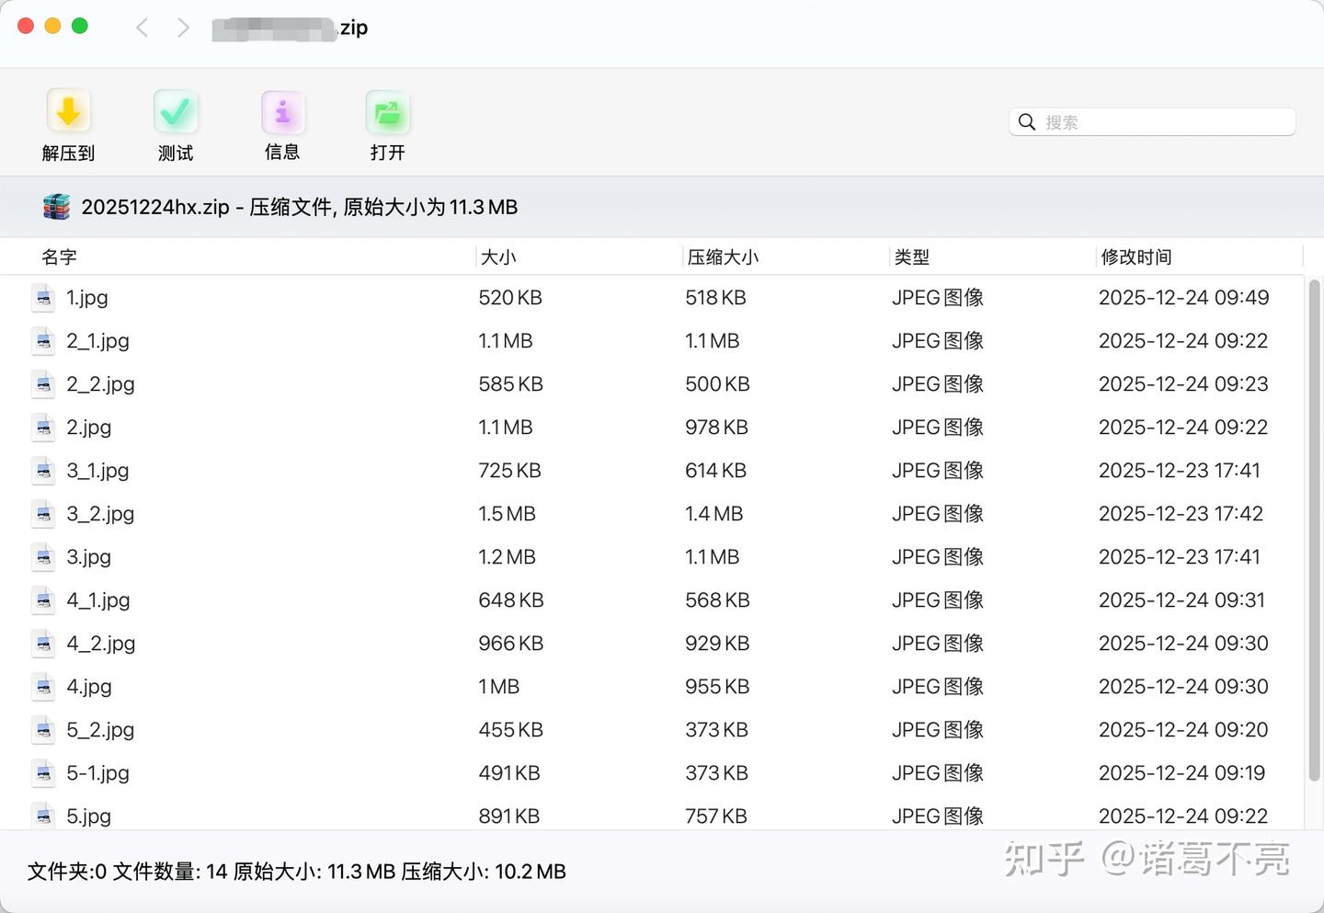Click the 929 KB compressed size cell
Screen dimensions: 1324x913
pyautogui.click(x=717, y=644)
